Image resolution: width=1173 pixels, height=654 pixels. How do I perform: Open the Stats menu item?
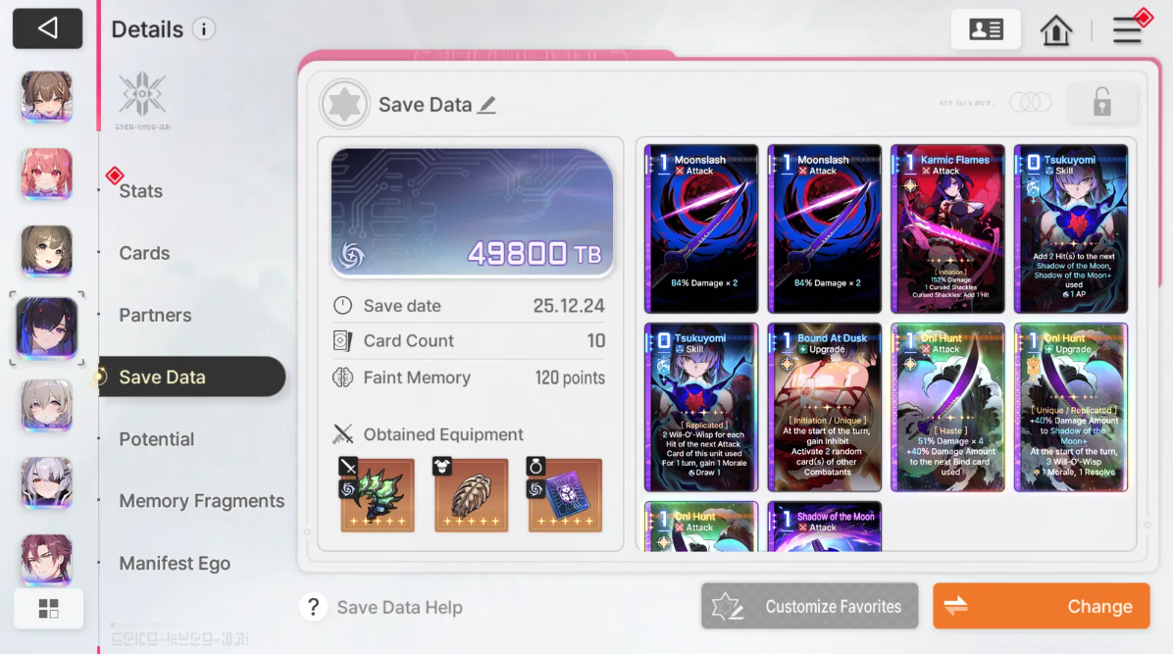point(140,191)
